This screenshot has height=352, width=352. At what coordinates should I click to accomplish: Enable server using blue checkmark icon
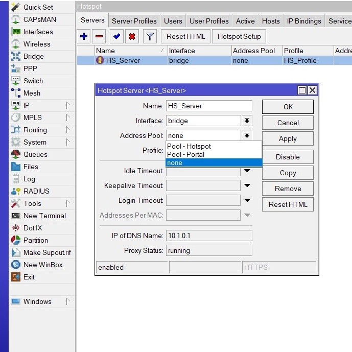coord(116,36)
